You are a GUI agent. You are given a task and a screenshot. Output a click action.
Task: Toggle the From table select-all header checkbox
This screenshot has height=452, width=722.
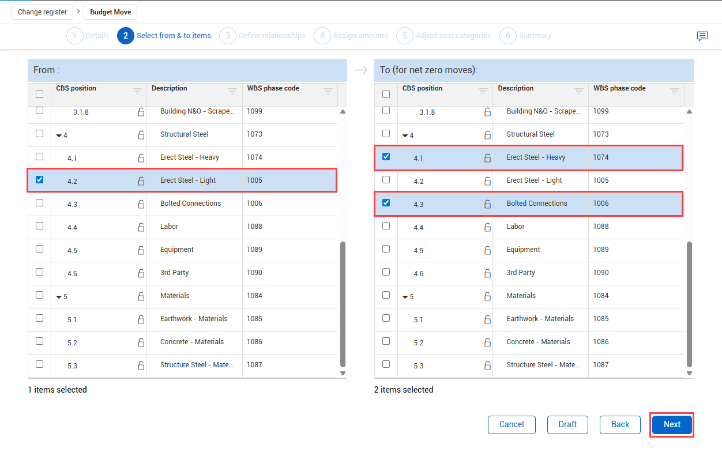[x=39, y=95]
